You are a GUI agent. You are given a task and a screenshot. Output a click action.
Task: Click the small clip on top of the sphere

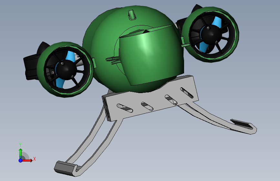click(x=132, y=15)
